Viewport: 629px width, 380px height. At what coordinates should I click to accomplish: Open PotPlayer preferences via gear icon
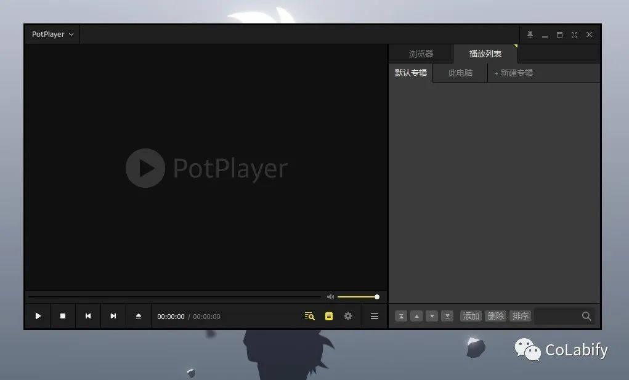coord(348,315)
